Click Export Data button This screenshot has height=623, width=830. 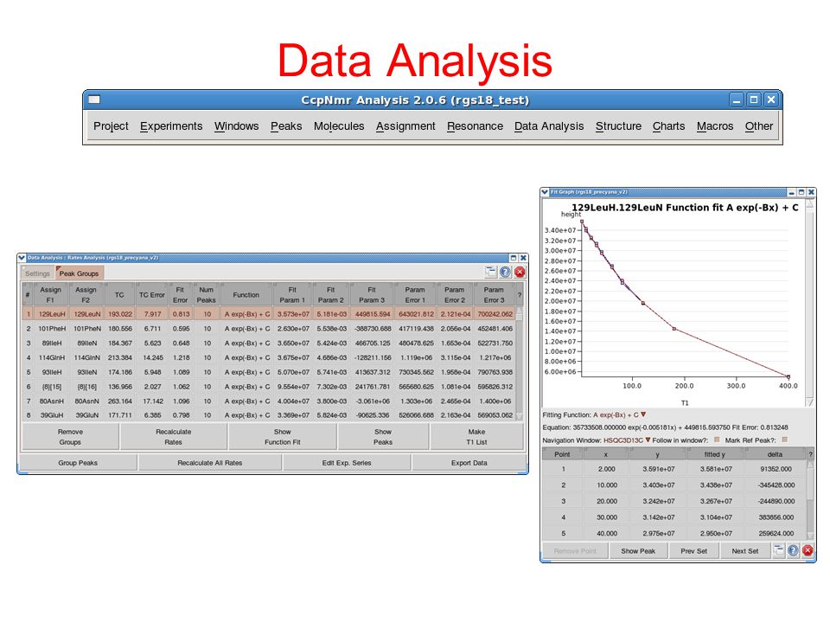[x=469, y=462]
